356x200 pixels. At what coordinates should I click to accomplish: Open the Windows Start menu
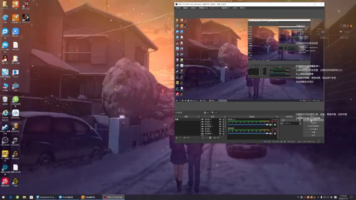pos(4,197)
